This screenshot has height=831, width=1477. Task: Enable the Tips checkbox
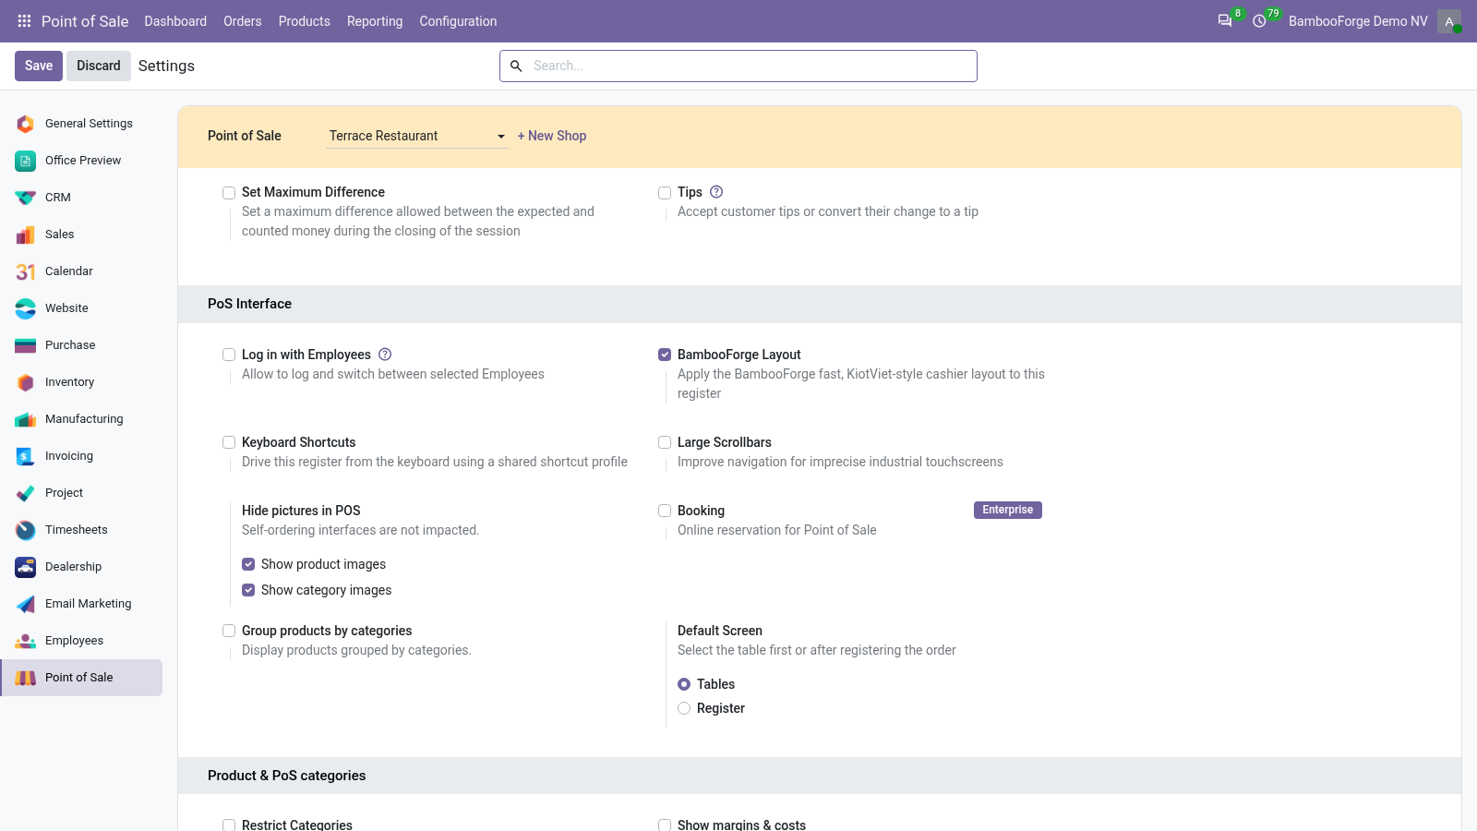[x=665, y=193]
